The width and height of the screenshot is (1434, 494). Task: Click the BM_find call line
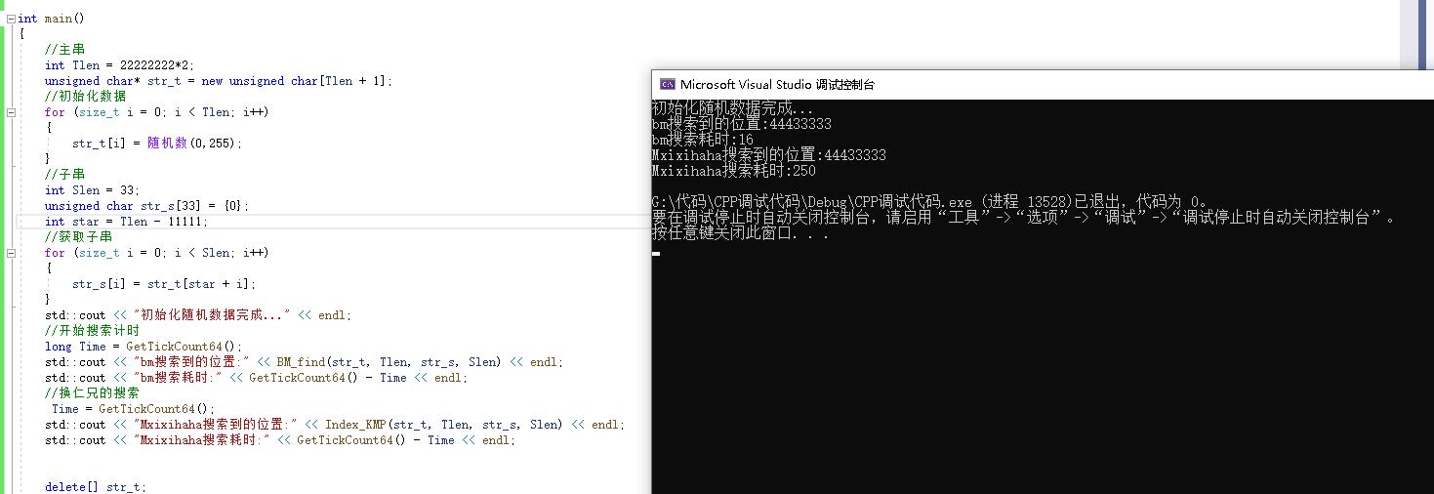(304, 362)
